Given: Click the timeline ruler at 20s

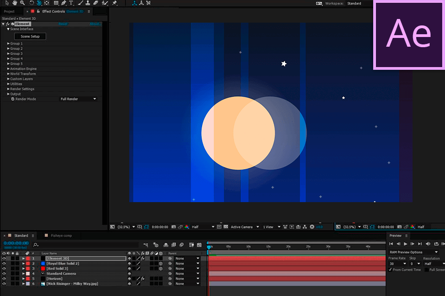Looking at the screenshot, I should pos(288,247).
